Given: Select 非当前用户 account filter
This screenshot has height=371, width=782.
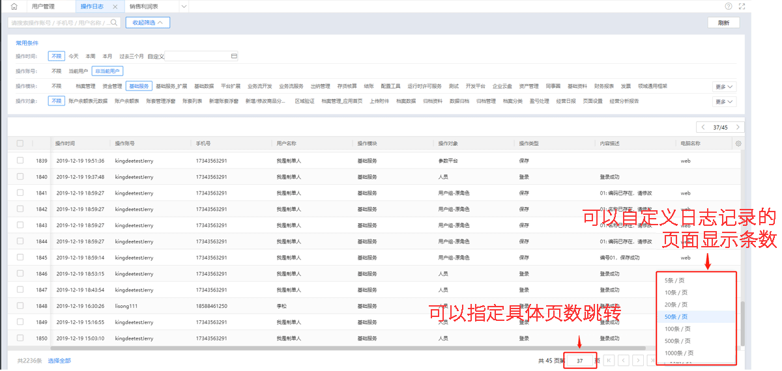Looking at the screenshot, I should (x=108, y=71).
